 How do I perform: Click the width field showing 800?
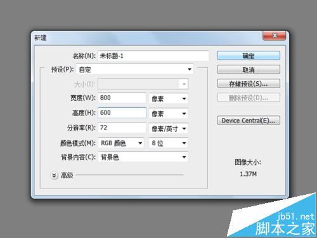tap(122, 98)
